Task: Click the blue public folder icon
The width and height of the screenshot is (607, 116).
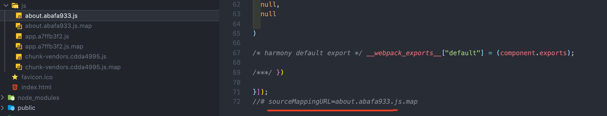Action: click(11, 108)
